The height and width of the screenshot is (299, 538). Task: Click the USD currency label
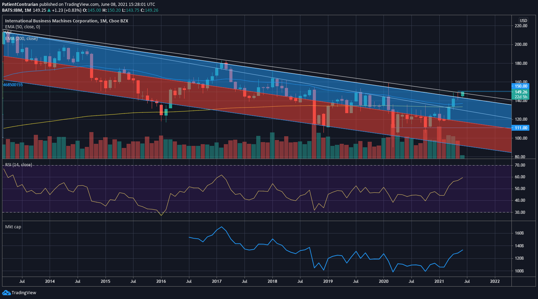click(x=523, y=20)
